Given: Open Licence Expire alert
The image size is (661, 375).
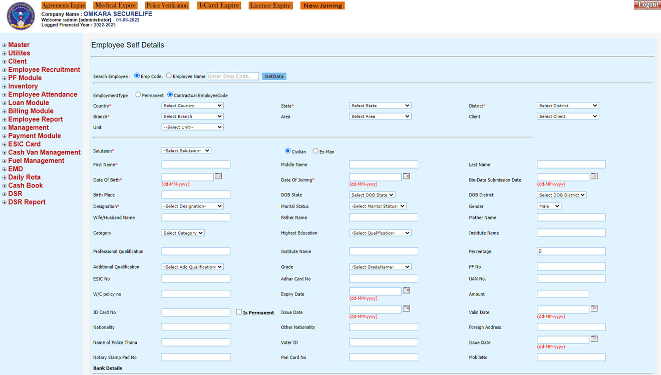Looking at the screenshot, I should 270,5.
